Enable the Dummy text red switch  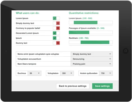(56, 43)
